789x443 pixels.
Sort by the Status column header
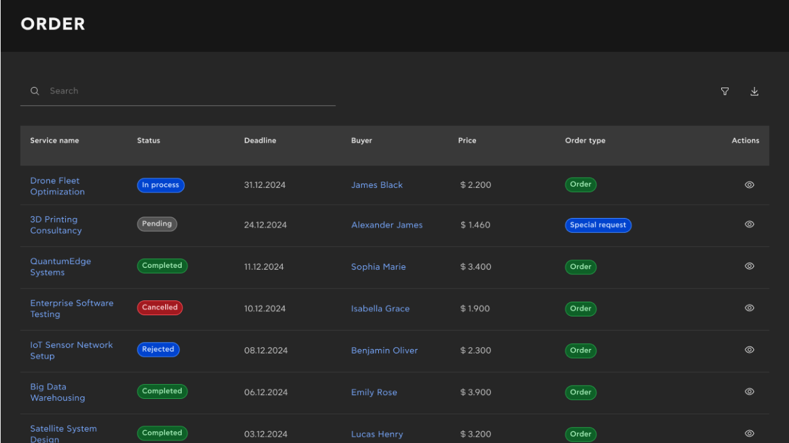click(148, 140)
